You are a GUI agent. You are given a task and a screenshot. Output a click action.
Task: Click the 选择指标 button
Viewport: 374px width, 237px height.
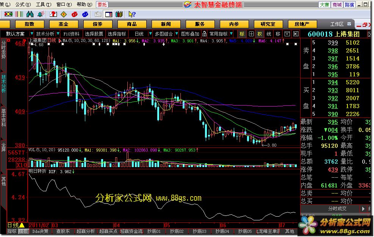point(117,34)
